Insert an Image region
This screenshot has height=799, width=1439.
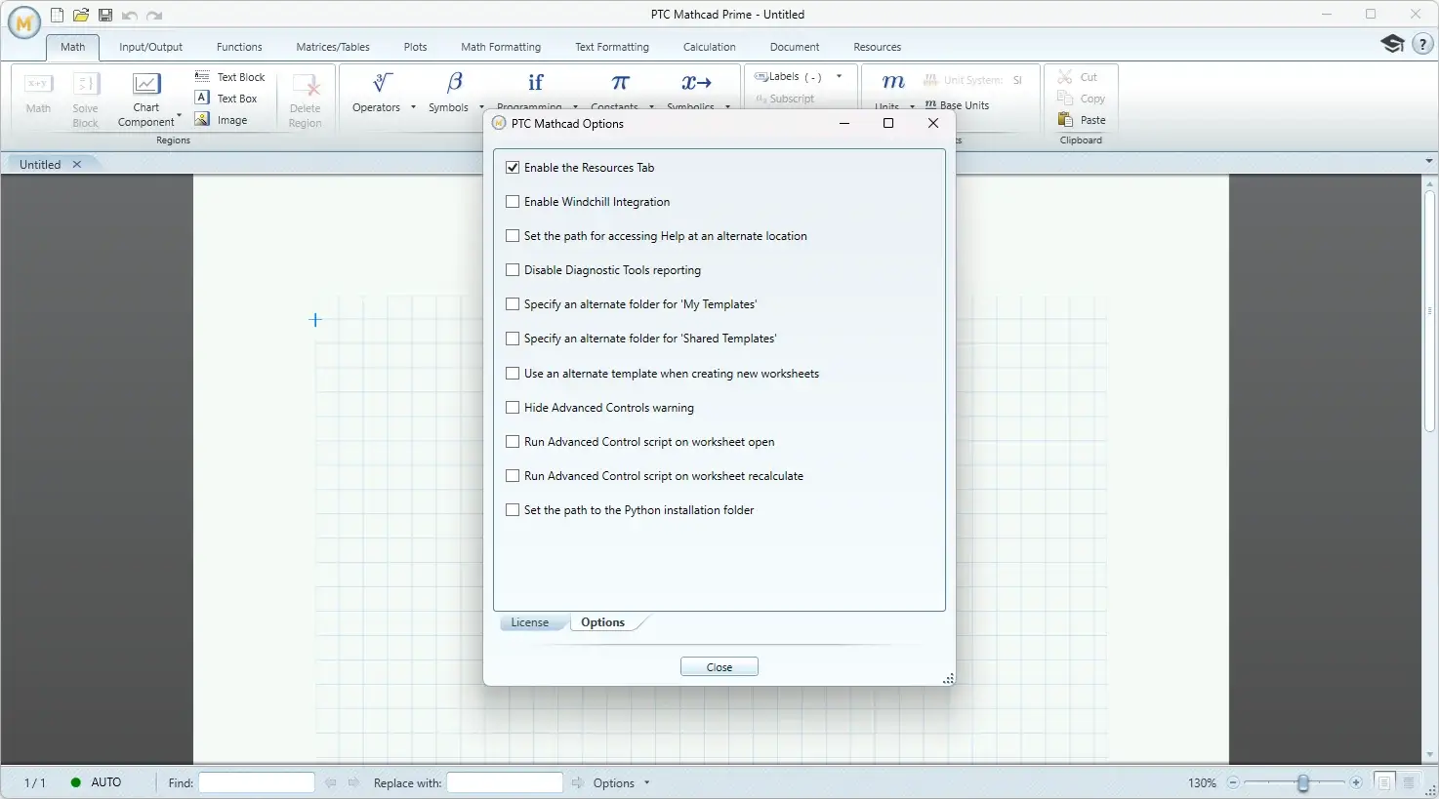point(221,120)
